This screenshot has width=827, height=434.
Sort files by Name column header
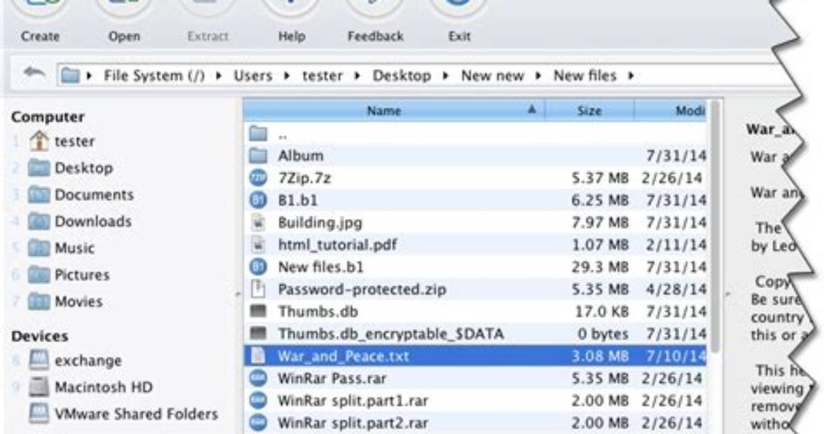tap(394, 111)
